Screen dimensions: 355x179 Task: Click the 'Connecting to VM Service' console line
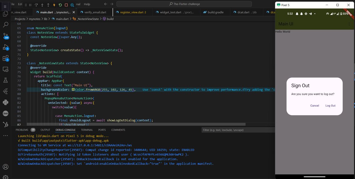tap(75, 145)
